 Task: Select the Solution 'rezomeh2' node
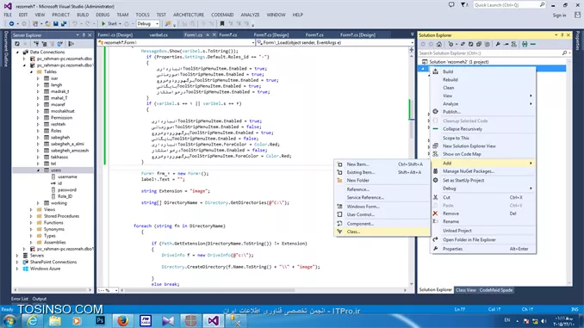[459, 62]
